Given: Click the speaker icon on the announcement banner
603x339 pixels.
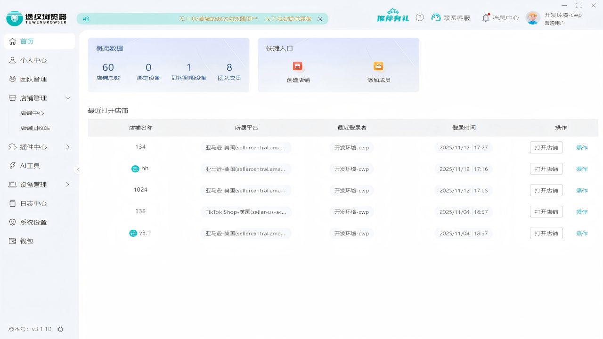Looking at the screenshot, I should point(85,18).
